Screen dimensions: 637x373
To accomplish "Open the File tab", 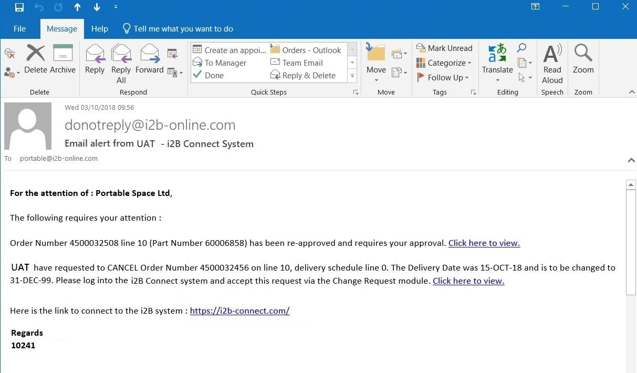I will tap(19, 29).
